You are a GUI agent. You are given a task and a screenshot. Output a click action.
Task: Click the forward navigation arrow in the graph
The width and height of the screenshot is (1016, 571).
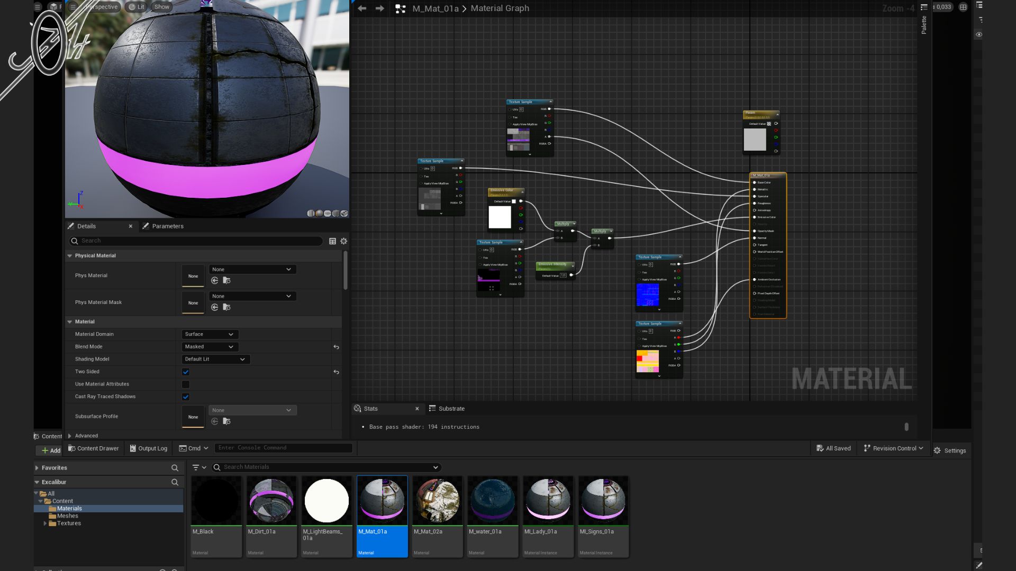coord(379,8)
